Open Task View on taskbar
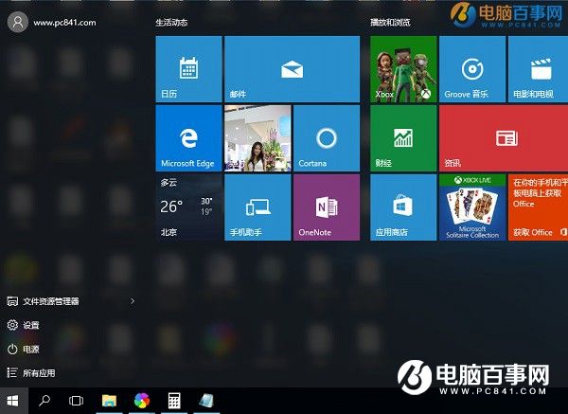Viewport: 568px width, 414px height. pos(76,401)
